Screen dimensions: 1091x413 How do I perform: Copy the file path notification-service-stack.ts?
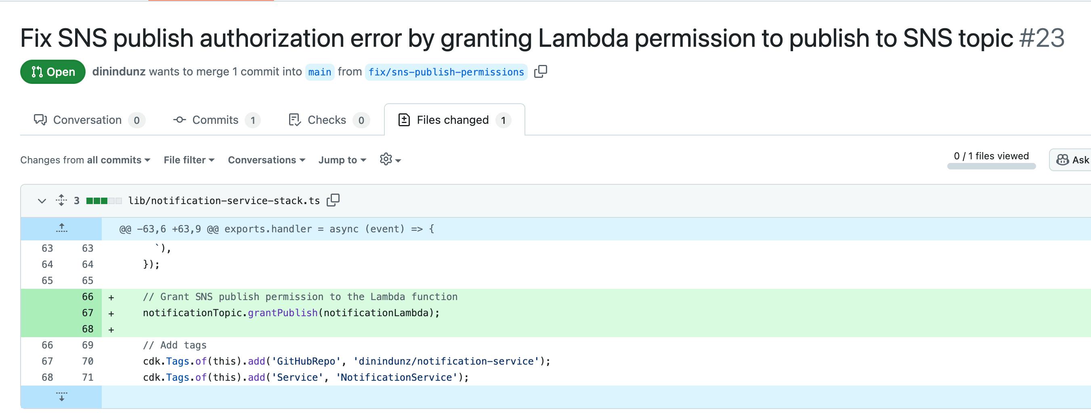coord(333,200)
